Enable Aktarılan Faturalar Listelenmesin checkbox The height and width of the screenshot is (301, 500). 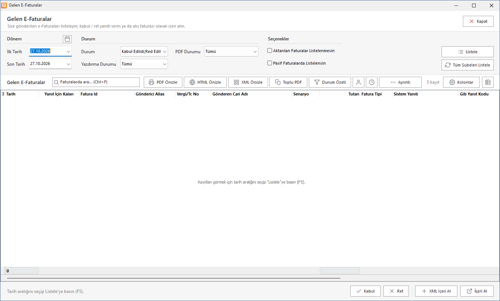tap(270, 51)
